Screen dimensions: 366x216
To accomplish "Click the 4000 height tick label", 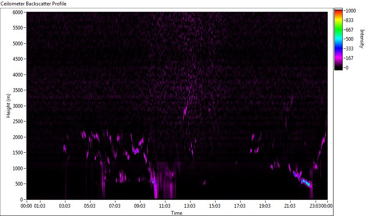I will [x=18, y=75].
